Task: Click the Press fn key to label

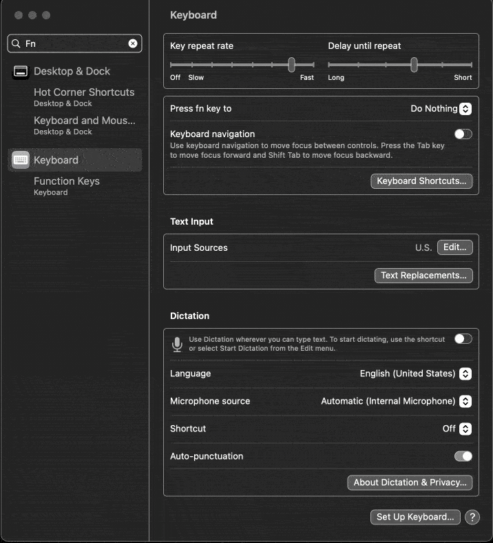Action: coord(200,109)
